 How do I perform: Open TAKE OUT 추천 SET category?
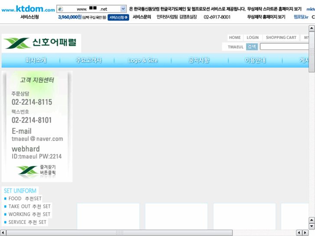coord(29,207)
